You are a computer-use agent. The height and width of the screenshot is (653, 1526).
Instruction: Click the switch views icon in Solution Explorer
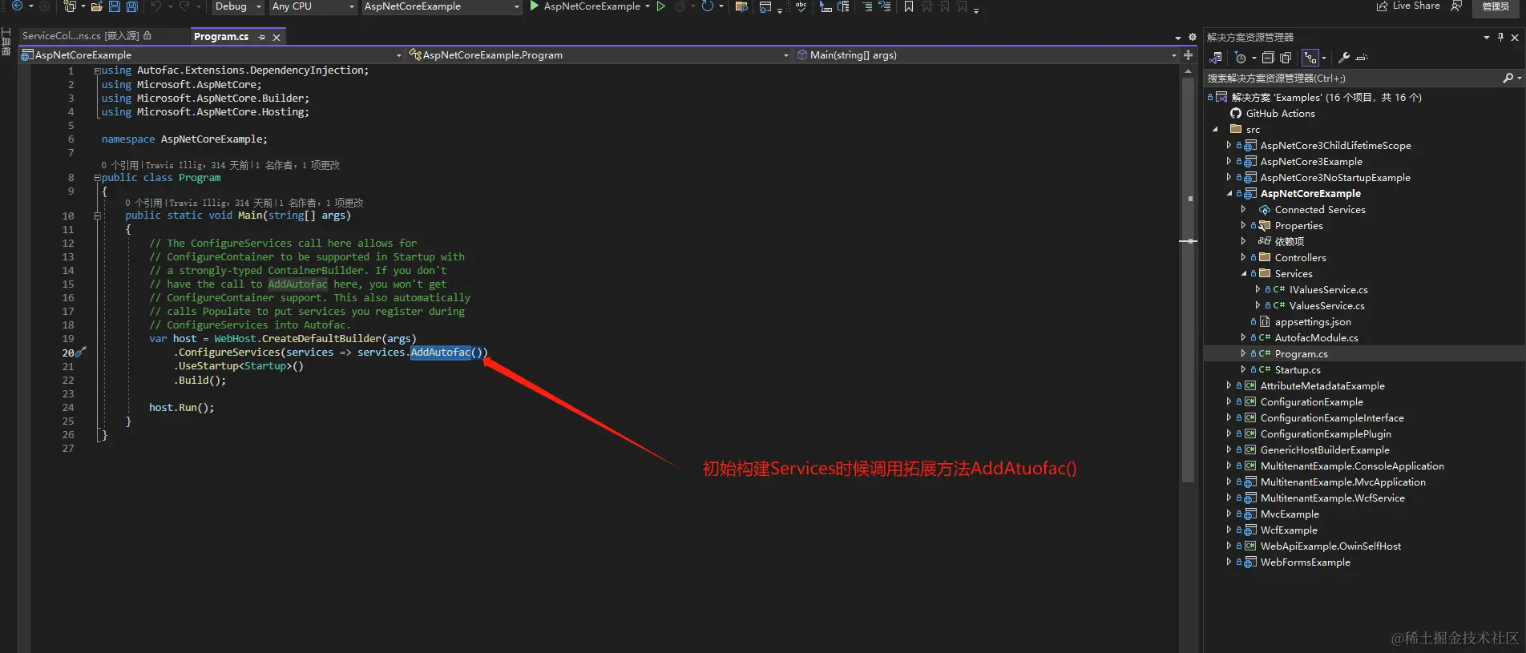tap(1216, 58)
